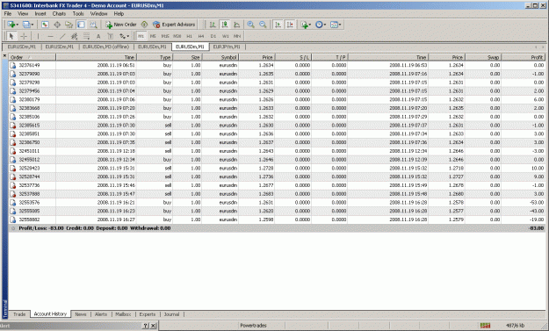Toggle the Expert Advisors button
This screenshot has width=549, height=331.
coord(174,25)
